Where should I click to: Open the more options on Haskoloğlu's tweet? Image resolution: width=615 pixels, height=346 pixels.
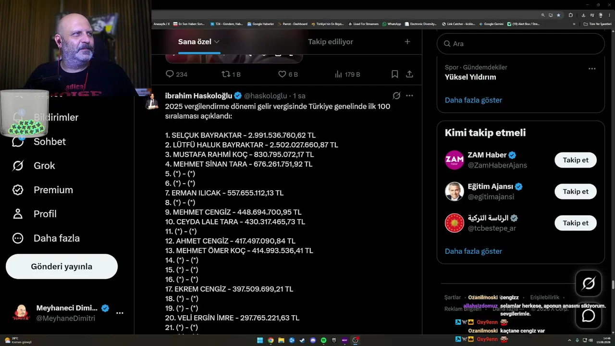(409, 96)
